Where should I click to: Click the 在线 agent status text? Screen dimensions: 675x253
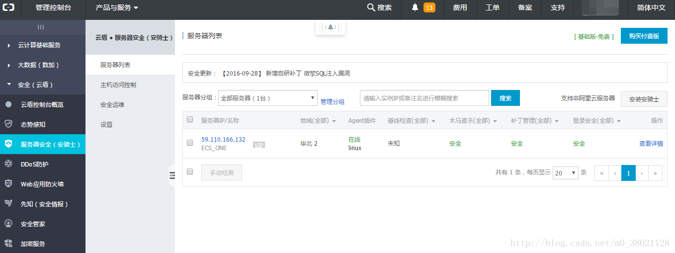(x=354, y=140)
